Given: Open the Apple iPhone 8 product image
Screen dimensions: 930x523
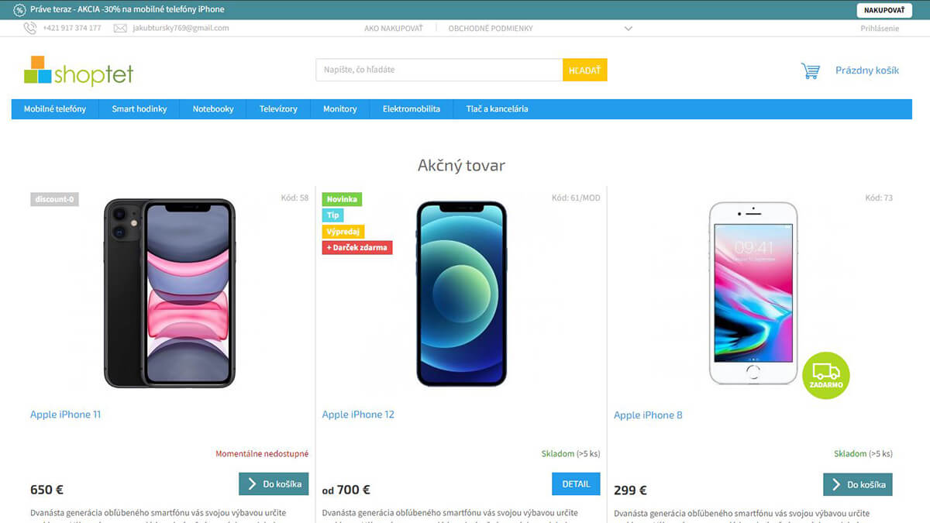Looking at the screenshot, I should pyautogui.click(x=753, y=293).
